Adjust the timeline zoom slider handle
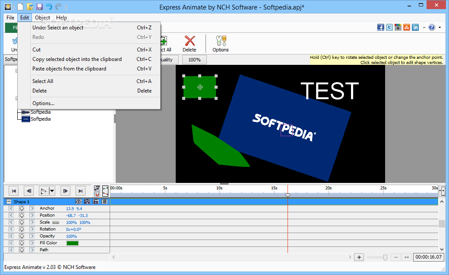Viewport: 449px width, 275px height. (x=385, y=258)
